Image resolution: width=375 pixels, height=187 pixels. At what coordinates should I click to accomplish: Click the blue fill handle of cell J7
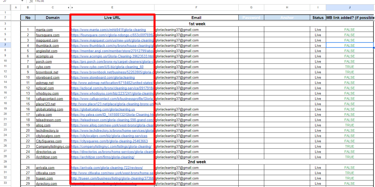tap(374, 48)
